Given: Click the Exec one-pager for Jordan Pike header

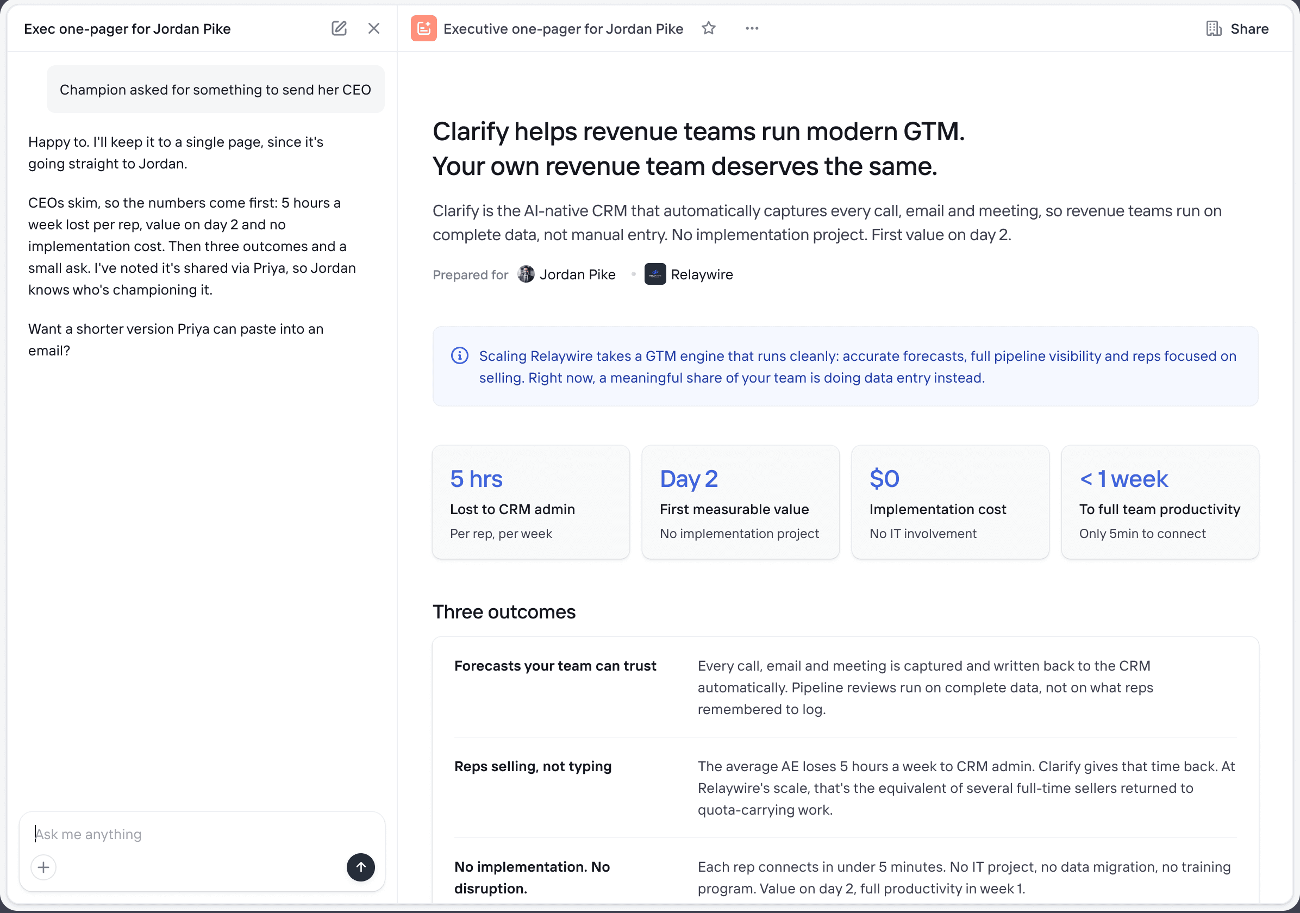Looking at the screenshot, I should (127, 29).
